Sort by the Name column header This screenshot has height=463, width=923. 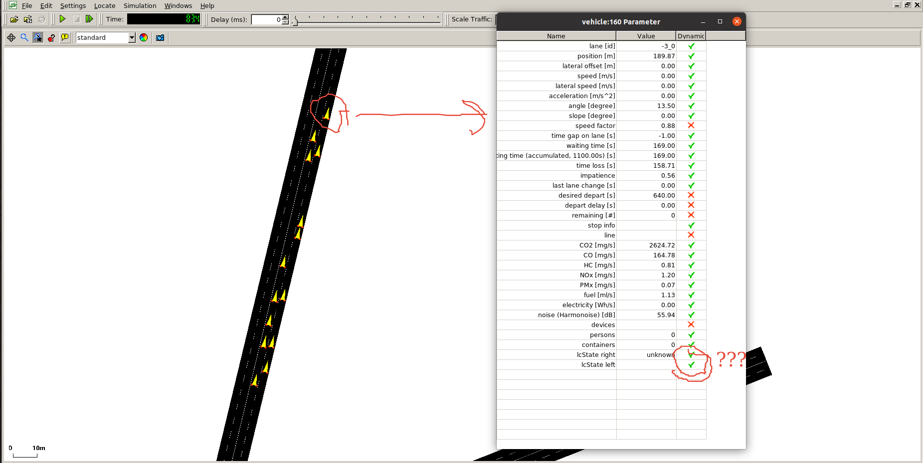pos(555,36)
